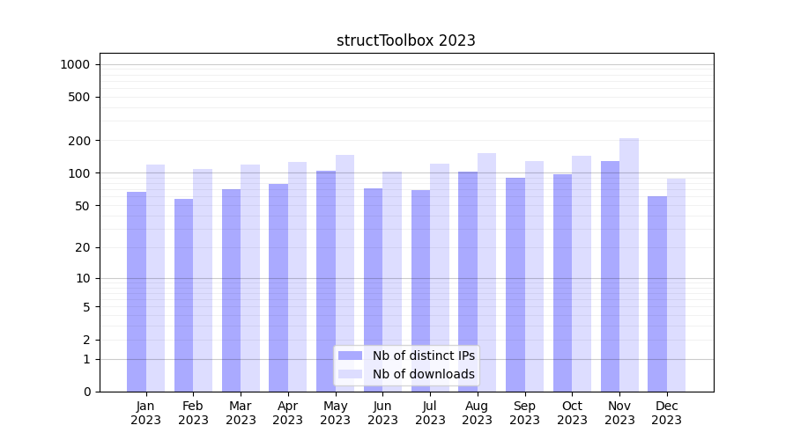Click the December downloads bar
The width and height of the screenshot is (793, 440).
point(677,284)
